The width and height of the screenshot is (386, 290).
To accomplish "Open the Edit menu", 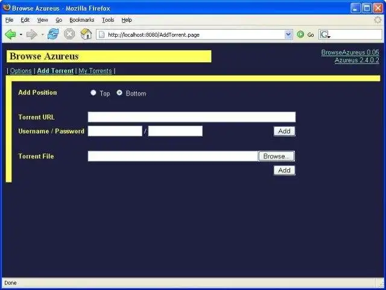I will 25,20.
